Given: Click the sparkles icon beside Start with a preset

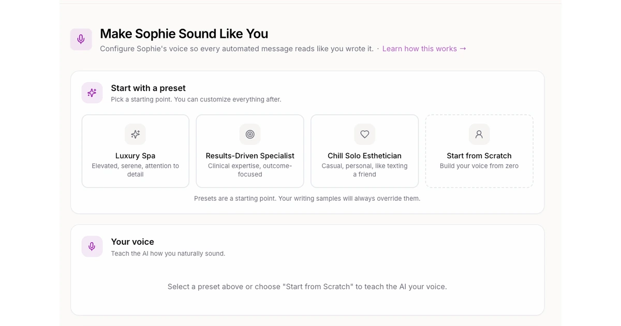Looking at the screenshot, I should [x=92, y=93].
